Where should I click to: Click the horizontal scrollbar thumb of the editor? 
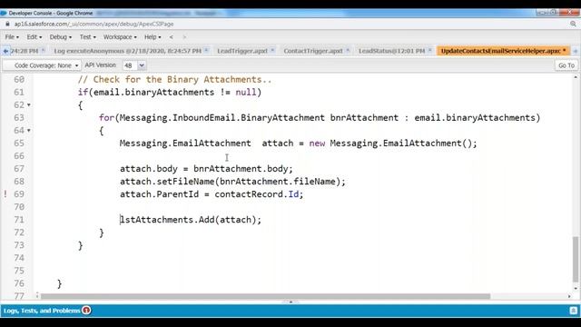coord(265,296)
